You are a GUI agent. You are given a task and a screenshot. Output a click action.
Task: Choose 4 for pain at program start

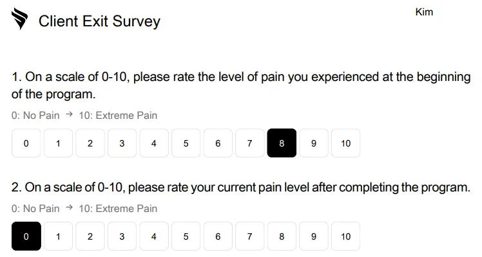coord(154,143)
